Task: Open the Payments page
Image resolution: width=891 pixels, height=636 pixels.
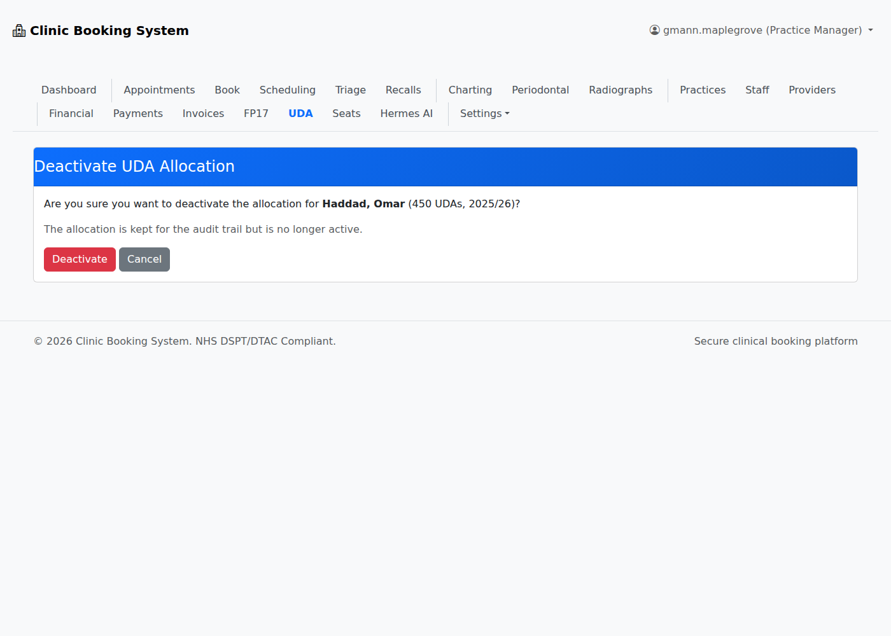Action: [x=138, y=113]
